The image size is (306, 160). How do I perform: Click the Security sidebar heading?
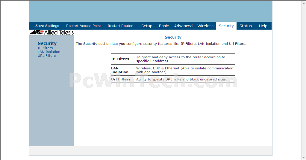[x=47, y=43]
